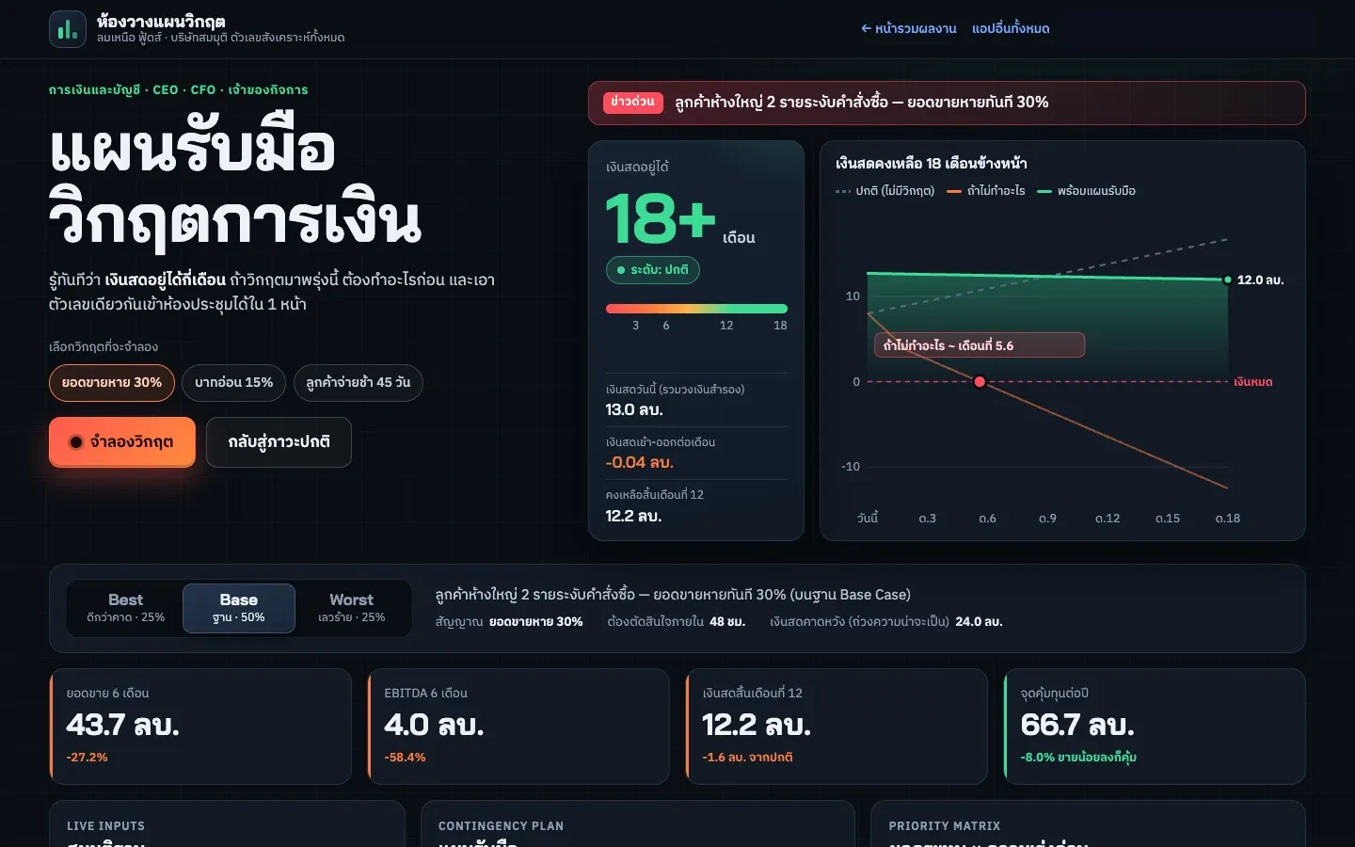Click the 12.0 ลบ. green chart endpoint
The height and width of the screenshot is (847, 1355).
(x=1227, y=280)
